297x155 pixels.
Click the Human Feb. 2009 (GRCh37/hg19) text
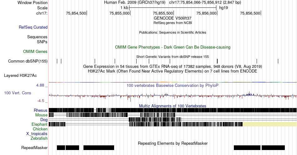pyautogui.click(x=135, y=2)
